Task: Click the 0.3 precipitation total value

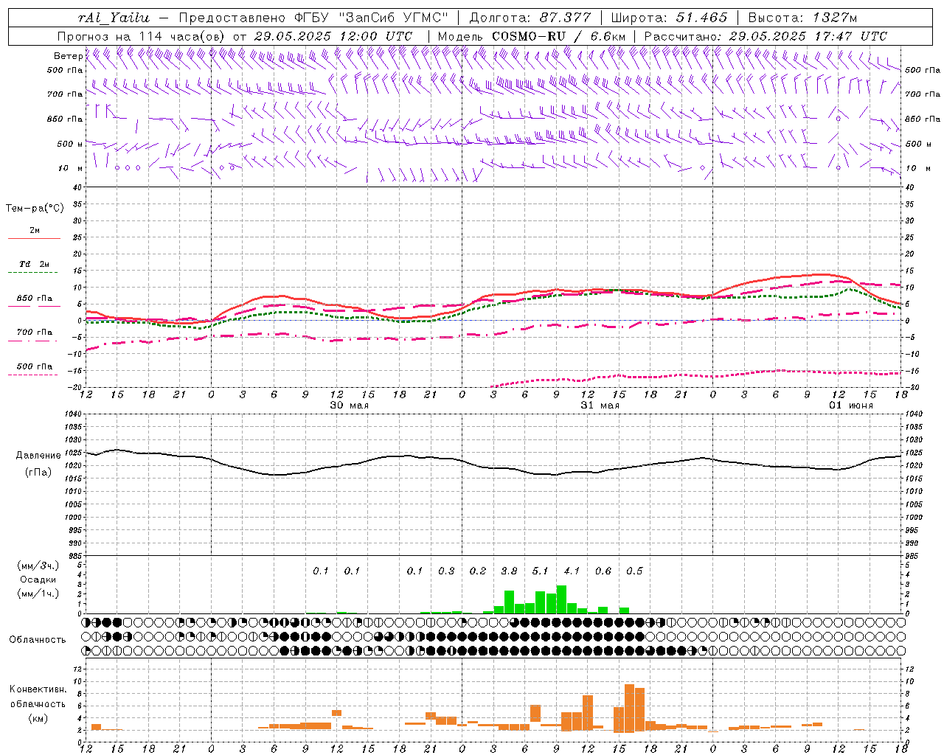Action: click(446, 571)
